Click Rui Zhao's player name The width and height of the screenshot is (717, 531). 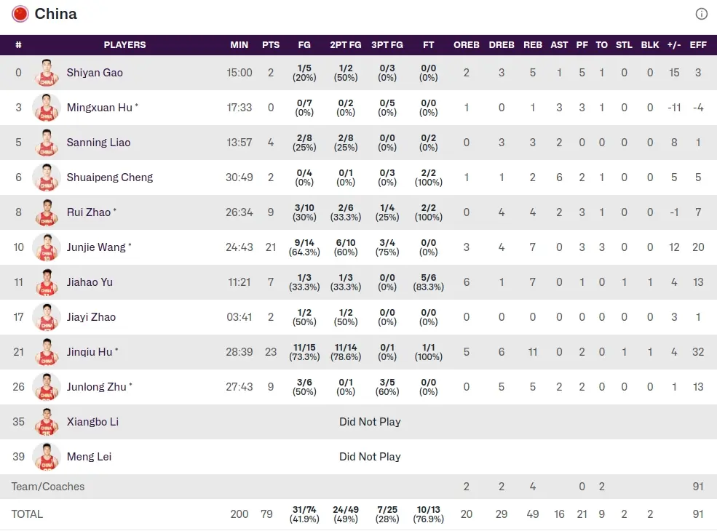pos(89,212)
